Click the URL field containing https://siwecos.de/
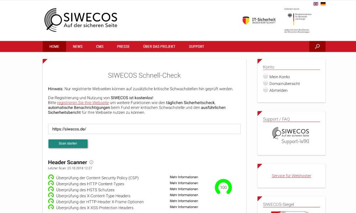356x213 pixels. click(144, 129)
